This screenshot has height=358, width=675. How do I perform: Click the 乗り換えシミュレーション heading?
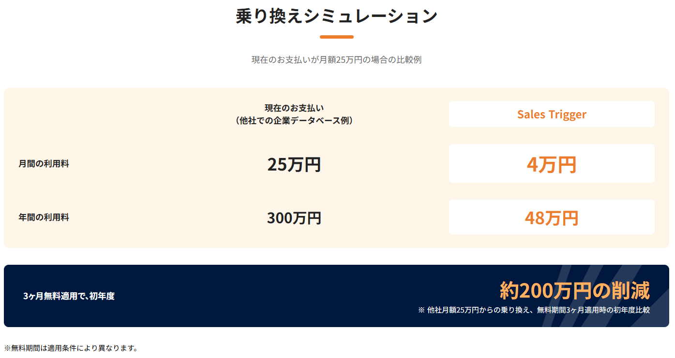tap(337, 16)
